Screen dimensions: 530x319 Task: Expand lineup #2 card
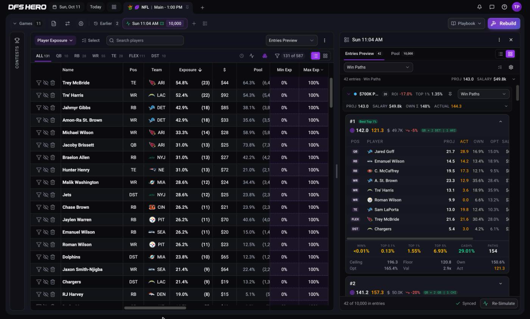(500, 283)
